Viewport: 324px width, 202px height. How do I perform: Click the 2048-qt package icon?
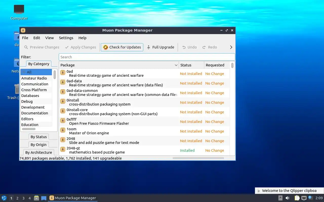pos(63,149)
